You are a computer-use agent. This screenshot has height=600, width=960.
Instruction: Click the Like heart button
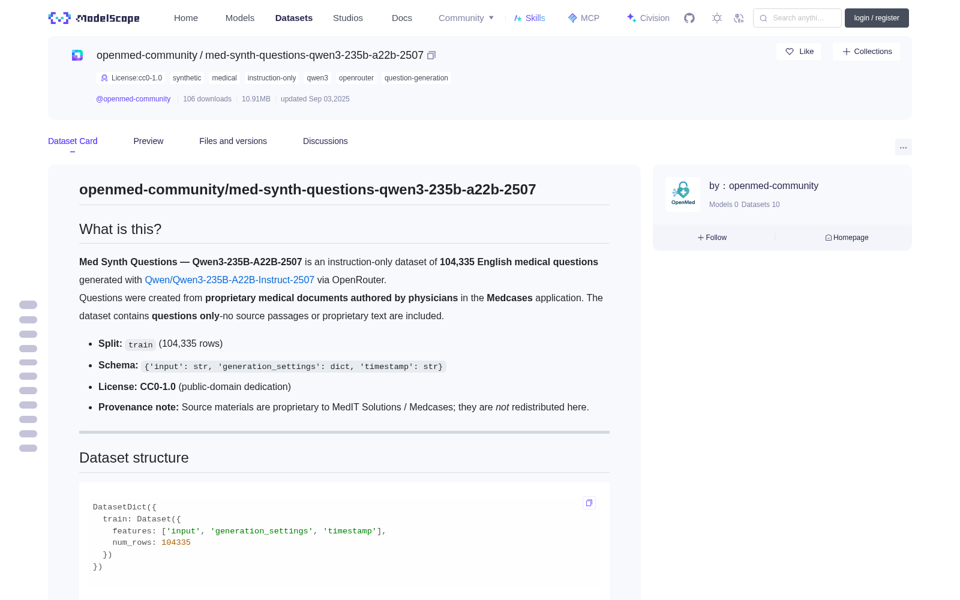pyautogui.click(x=799, y=52)
